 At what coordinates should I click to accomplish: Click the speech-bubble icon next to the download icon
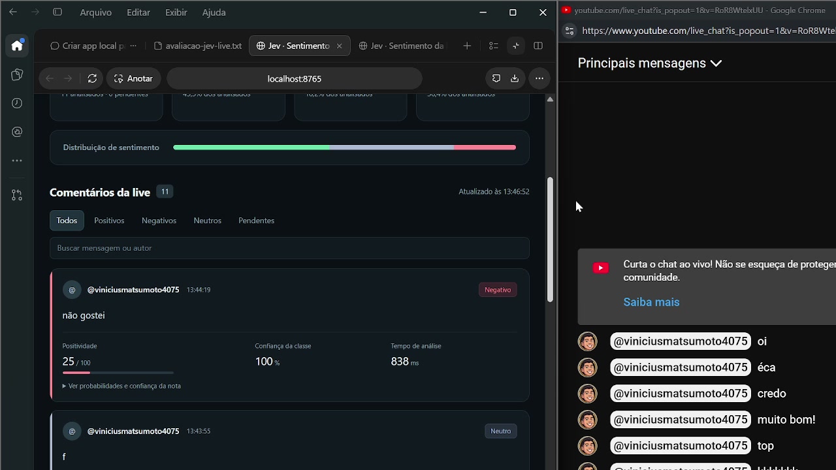click(496, 78)
